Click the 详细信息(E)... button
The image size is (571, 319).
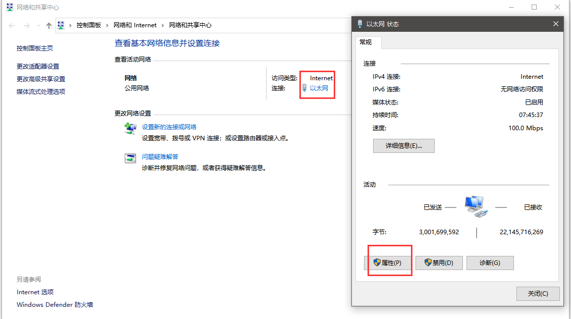pyautogui.click(x=403, y=146)
